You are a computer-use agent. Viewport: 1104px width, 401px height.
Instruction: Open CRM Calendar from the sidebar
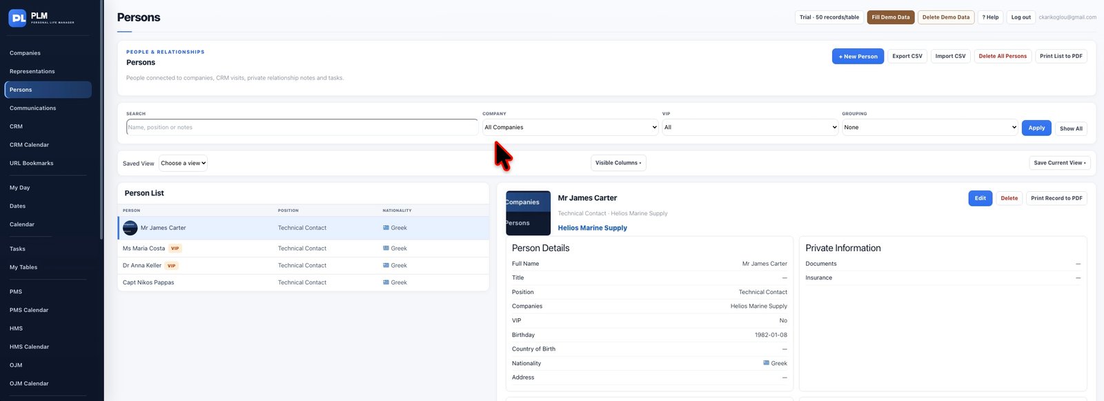point(29,145)
